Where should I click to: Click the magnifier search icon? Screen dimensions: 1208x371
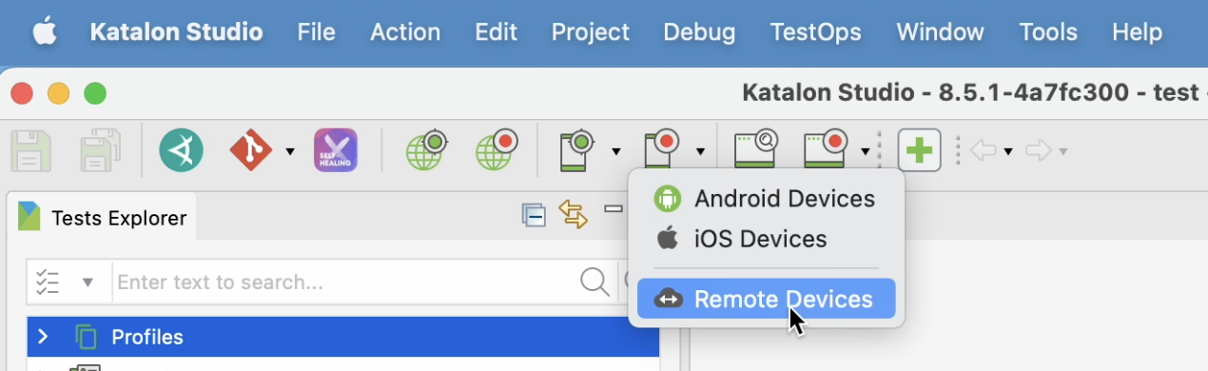[594, 282]
